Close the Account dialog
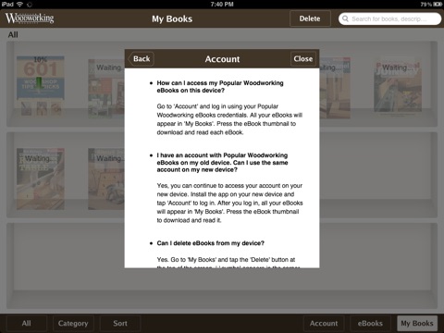The image size is (444, 333). [x=303, y=58]
